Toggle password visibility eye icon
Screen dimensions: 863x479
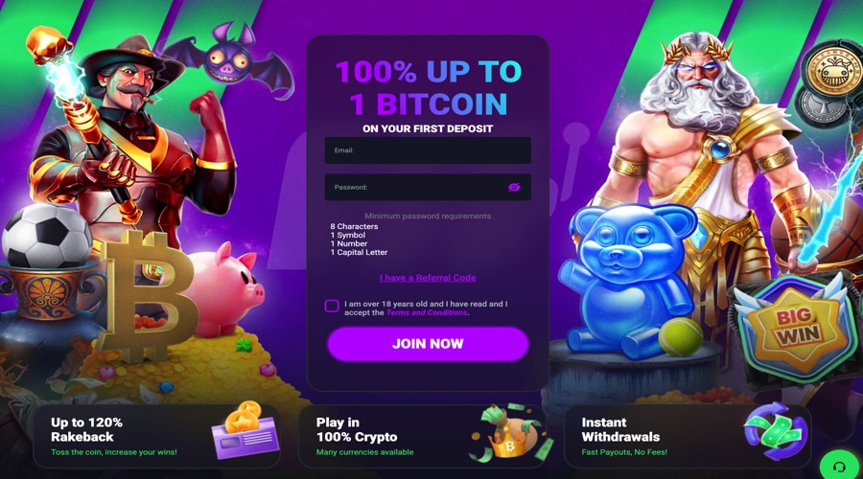click(x=514, y=188)
